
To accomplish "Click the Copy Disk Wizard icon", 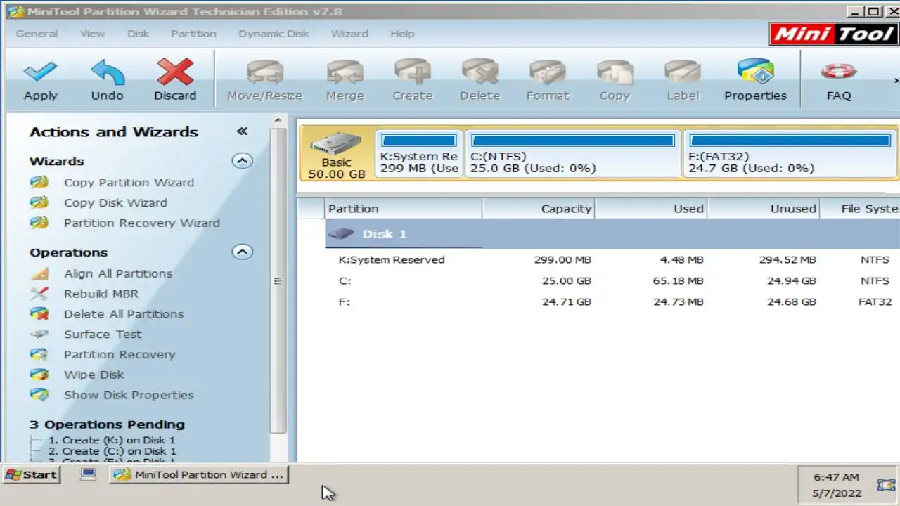I will tap(39, 202).
